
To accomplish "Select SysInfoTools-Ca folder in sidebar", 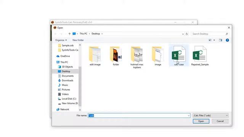I will [68, 50].
